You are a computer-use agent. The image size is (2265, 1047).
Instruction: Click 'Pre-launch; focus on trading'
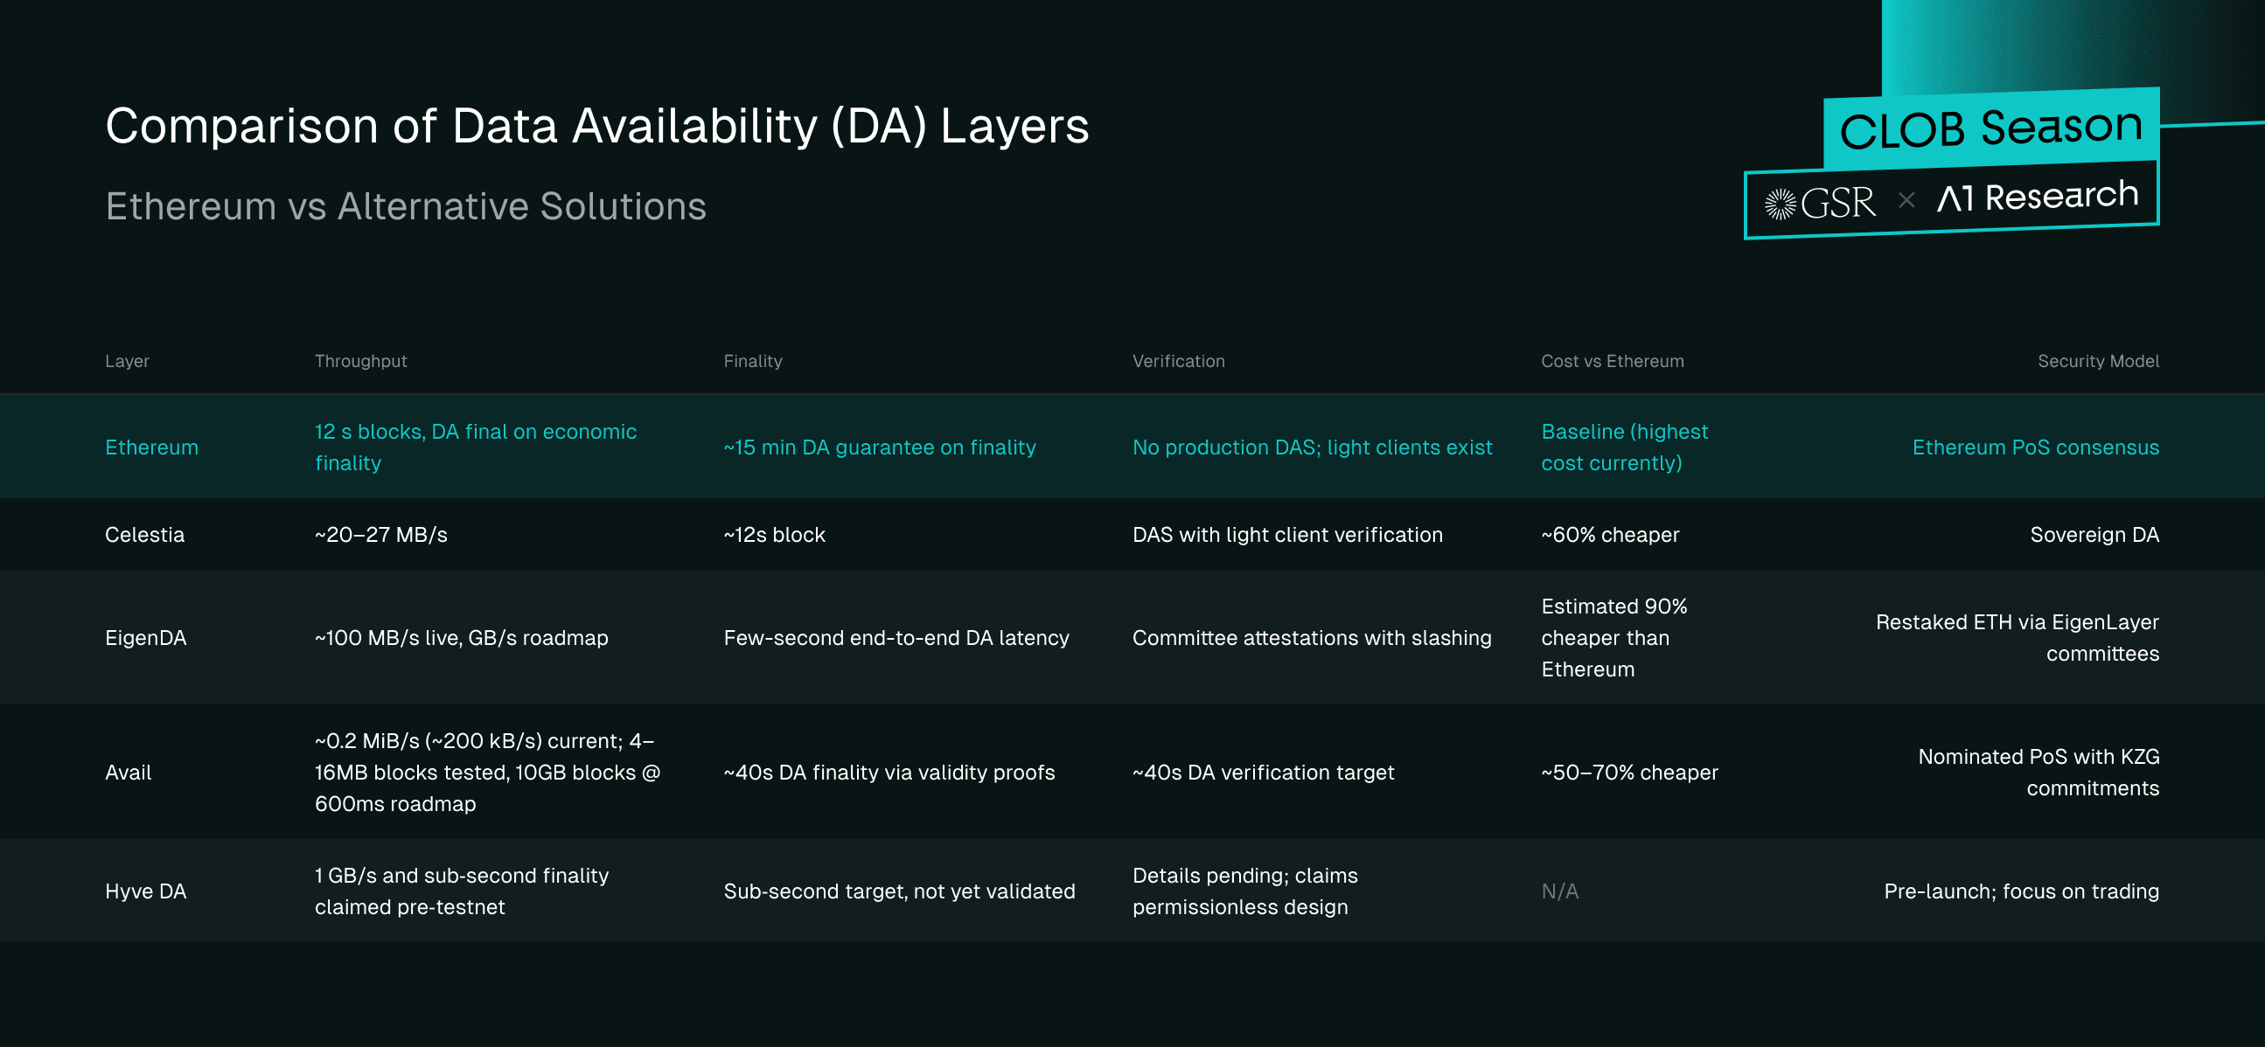(x=2020, y=891)
